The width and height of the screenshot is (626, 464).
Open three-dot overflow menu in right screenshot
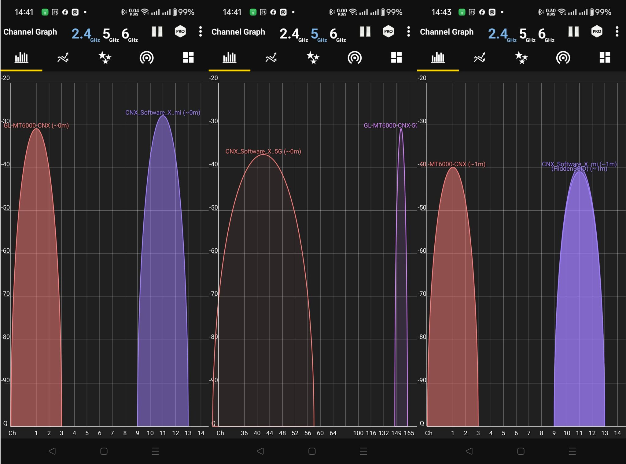[x=617, y=32]
